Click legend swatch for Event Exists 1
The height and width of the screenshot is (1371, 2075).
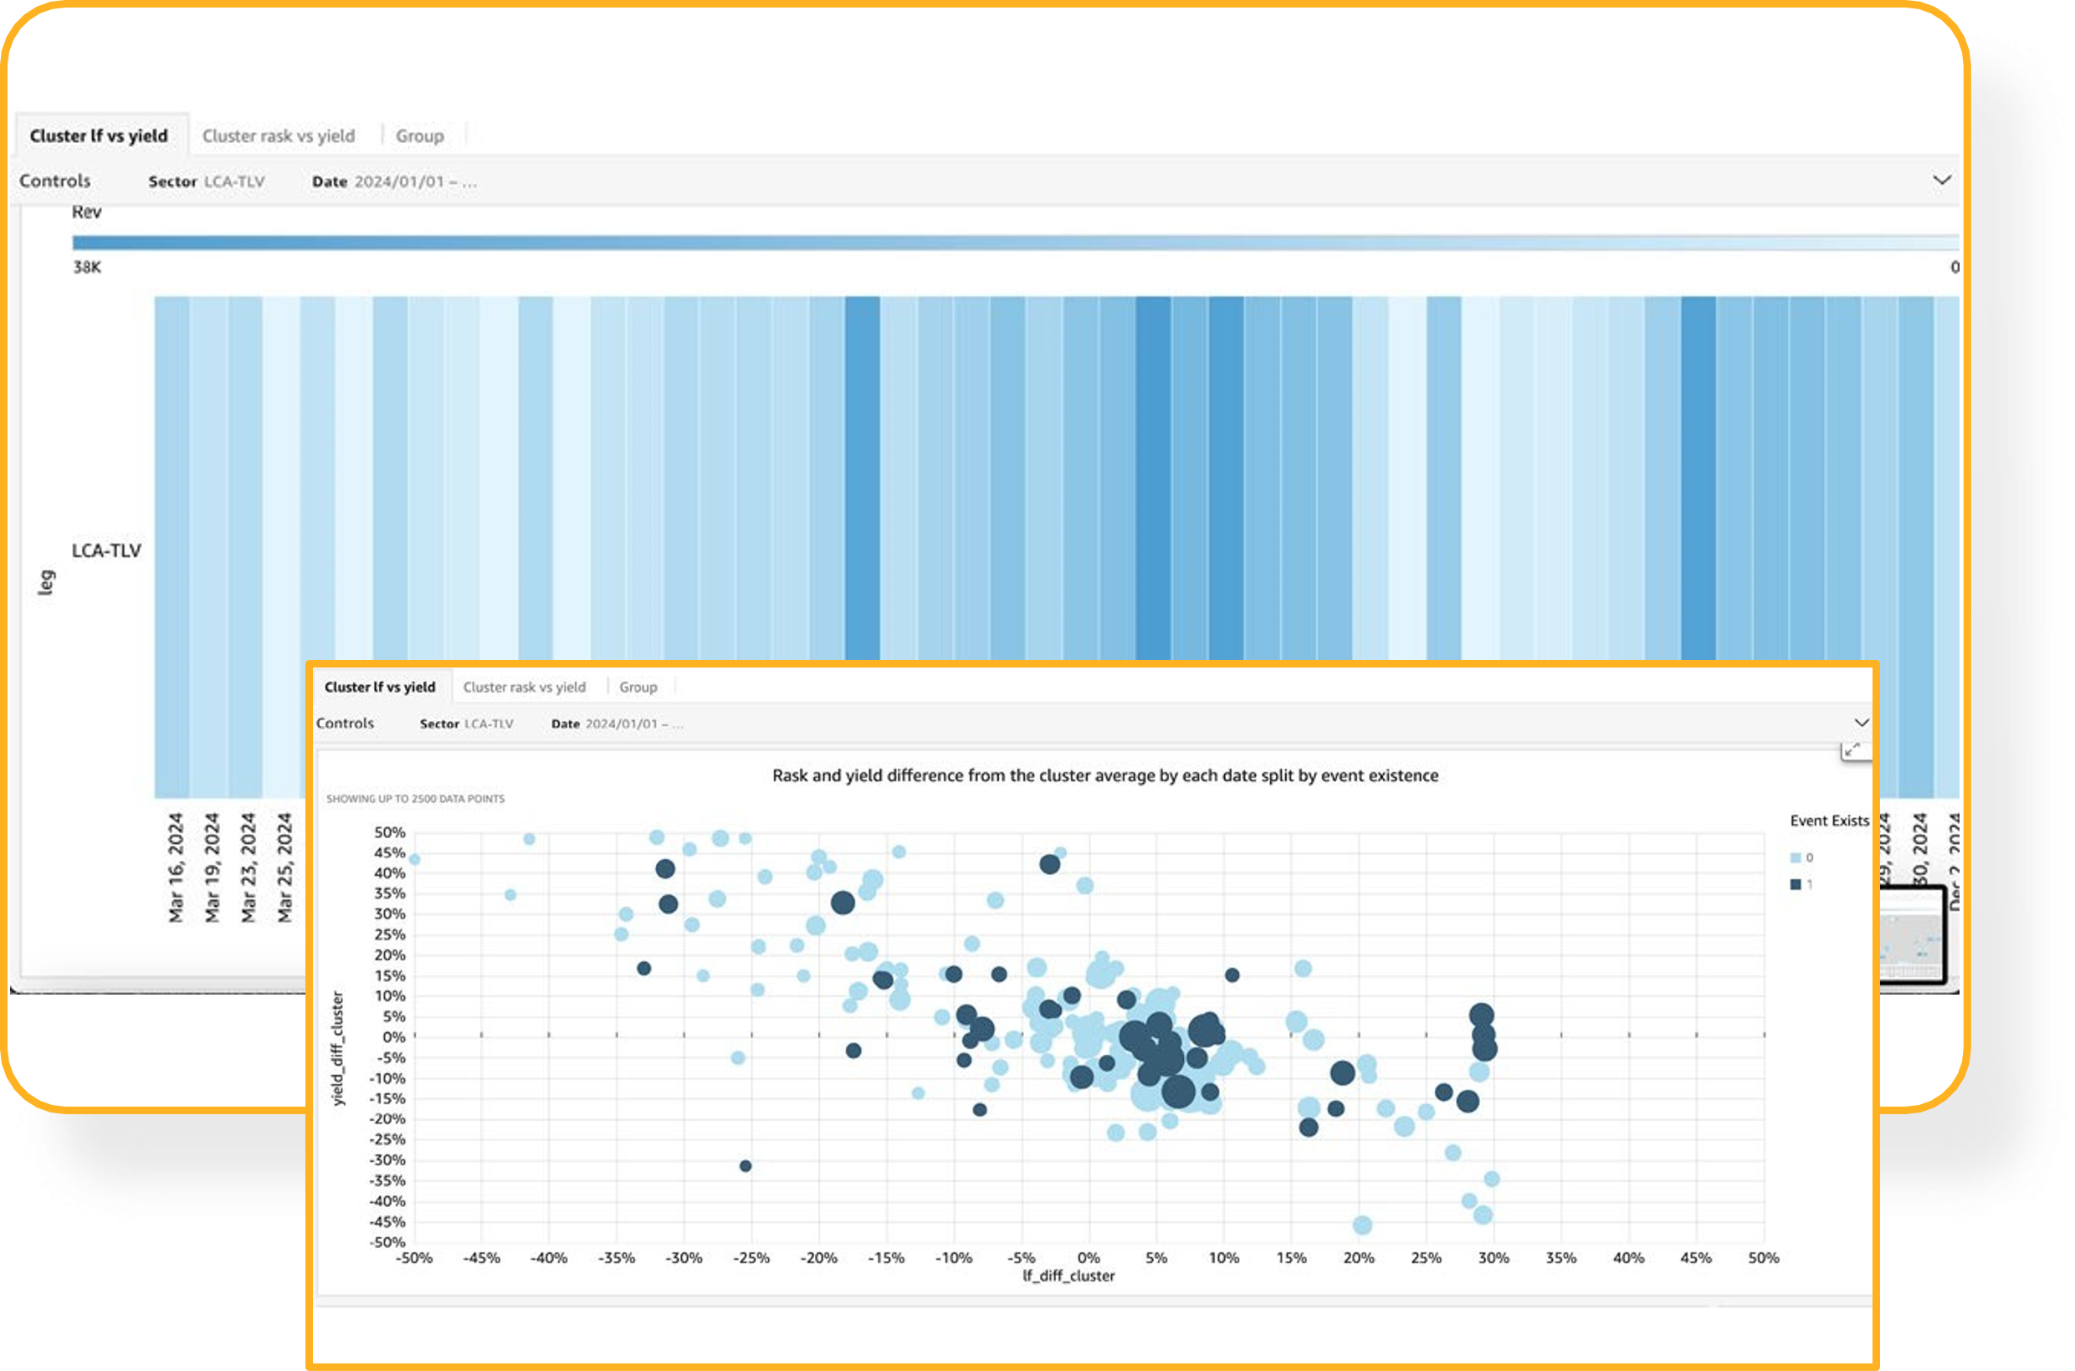[1796, 885]
